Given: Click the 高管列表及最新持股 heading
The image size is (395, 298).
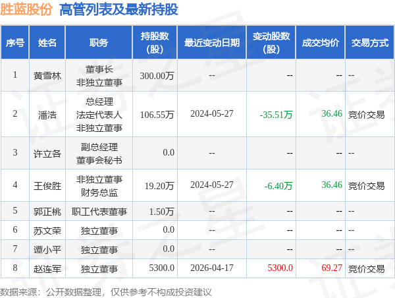Looking at the screenshot, I should 118,10.
